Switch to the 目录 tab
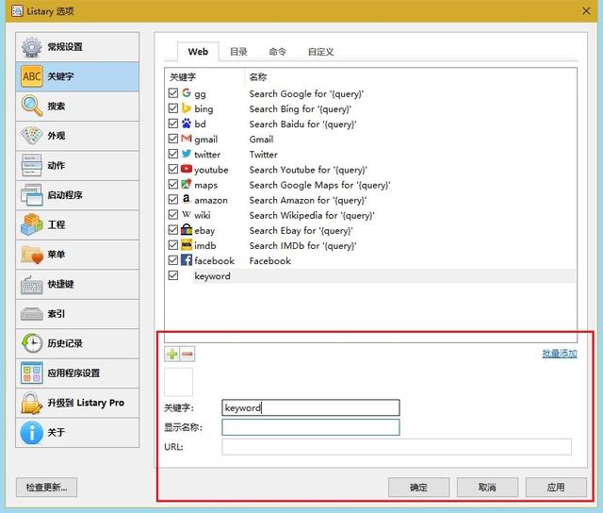 pyautogui.click(x=238, y=52)
